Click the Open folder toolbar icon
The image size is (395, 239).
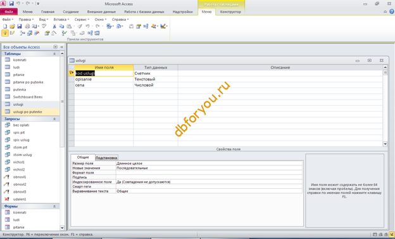coord(12,26)
